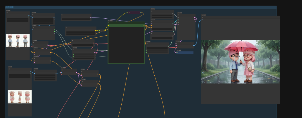Select the 多图编辑 group title
Screen dimensions: 302x118
(10, 7)
